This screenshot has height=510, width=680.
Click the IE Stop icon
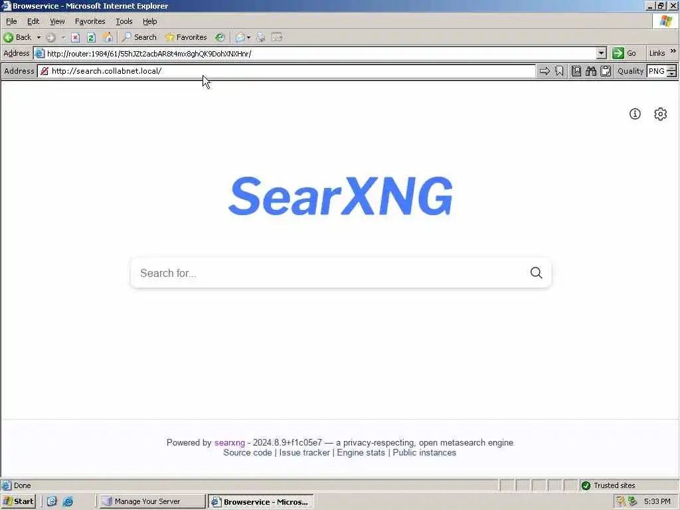(76, 37)
